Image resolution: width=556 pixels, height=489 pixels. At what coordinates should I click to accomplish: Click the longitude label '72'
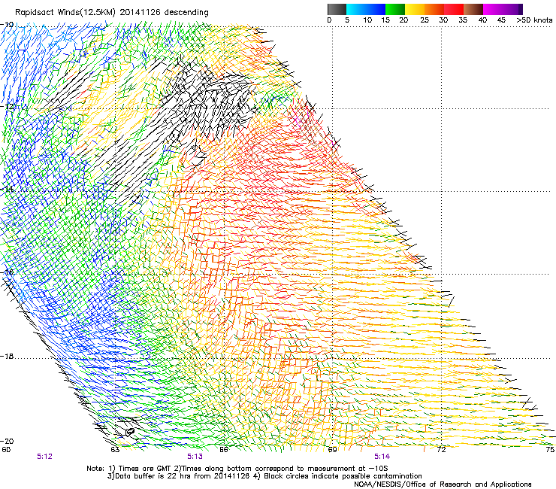[x=441, y=450]
